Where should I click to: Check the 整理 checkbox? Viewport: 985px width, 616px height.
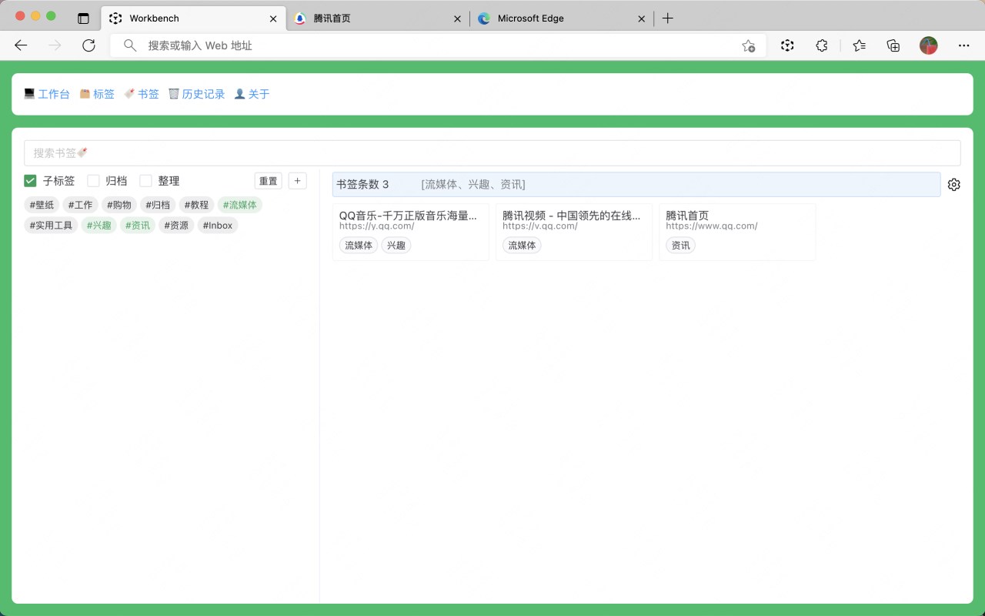[145, 181]
